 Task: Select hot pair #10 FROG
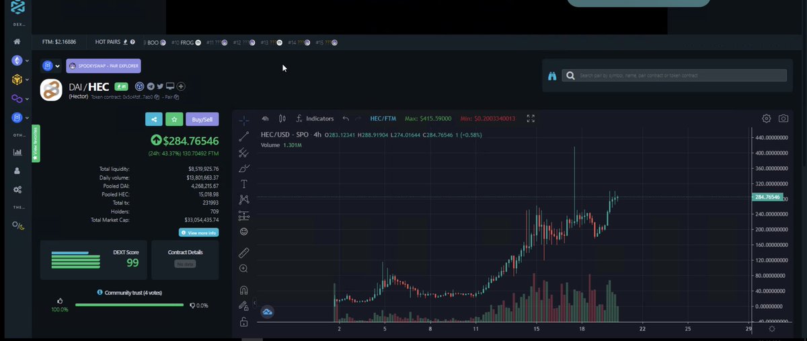click(x=186, y=42)
